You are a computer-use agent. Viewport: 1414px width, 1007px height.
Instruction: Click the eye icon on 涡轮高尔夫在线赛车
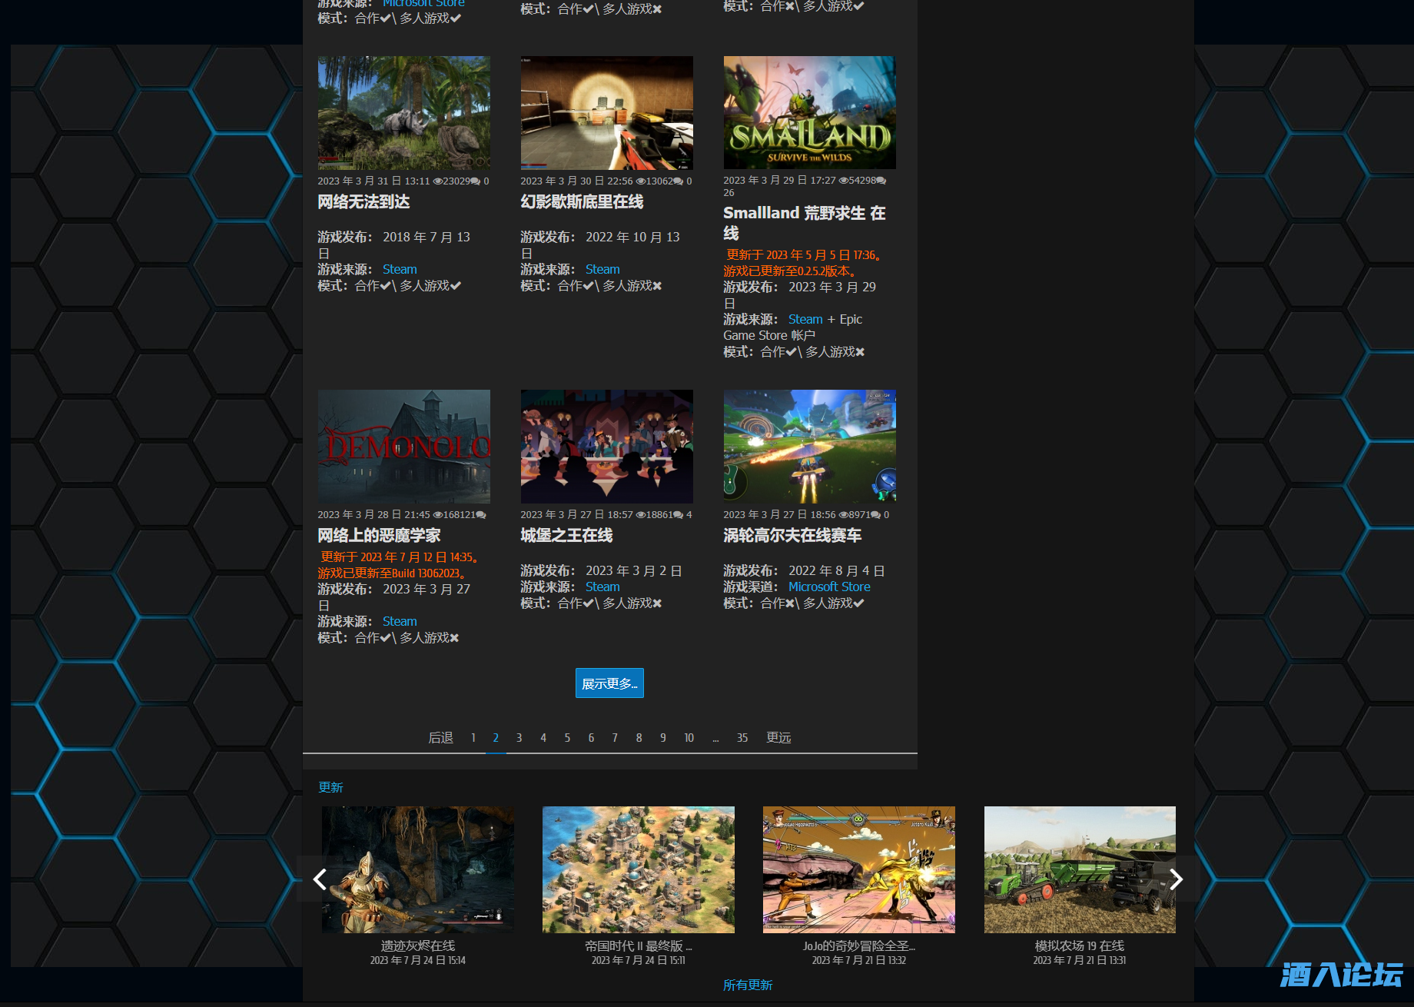[x=844, y=514]
